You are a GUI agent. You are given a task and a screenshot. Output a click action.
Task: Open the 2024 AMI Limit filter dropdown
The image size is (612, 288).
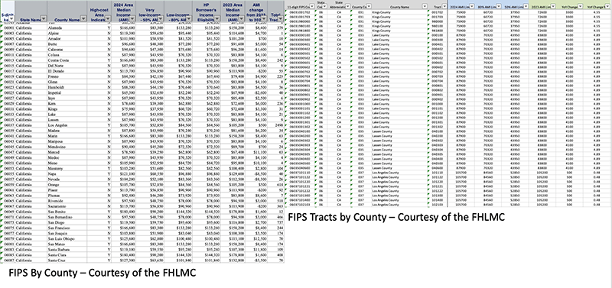tap(472, 6)
